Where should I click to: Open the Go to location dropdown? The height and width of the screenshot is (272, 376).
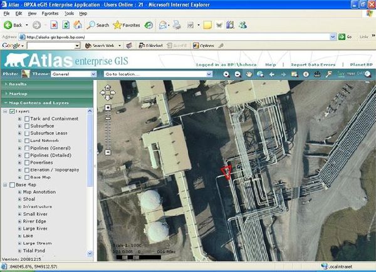coord(158,74)
